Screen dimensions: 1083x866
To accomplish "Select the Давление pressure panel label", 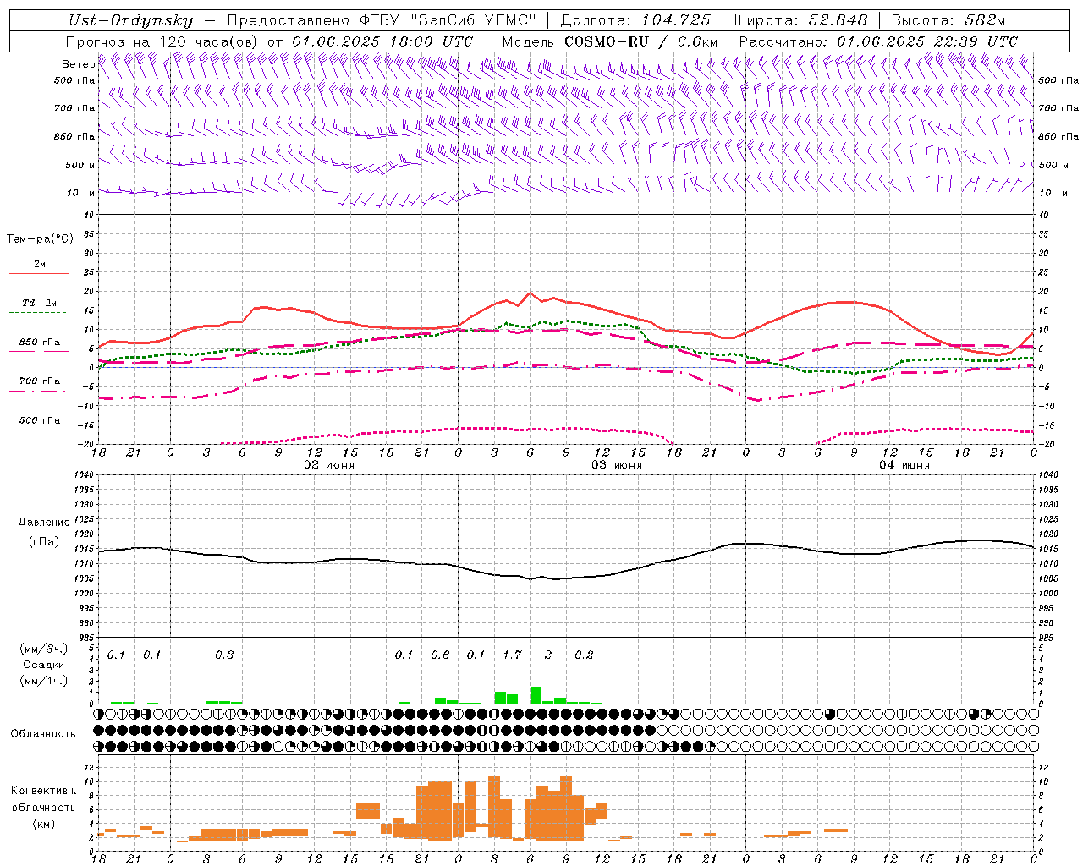I will (42, 523).
